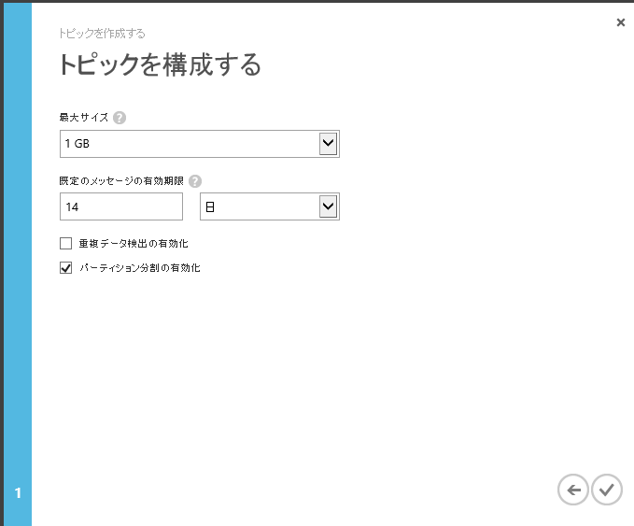The image size is (634, 526).
Task: Click the トピックを作成する breadcrumb text
Action: click(102, 35)
